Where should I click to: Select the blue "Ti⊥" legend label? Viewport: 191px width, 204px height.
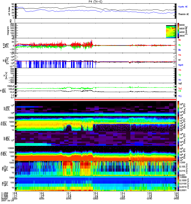(180, 96)
